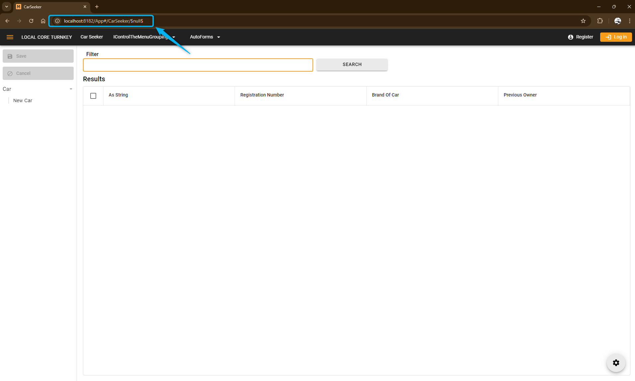Image resolution: width=635 pixels, height=381 pixels.
Task: Click the settings gear floating button
Action: [616, 363]
